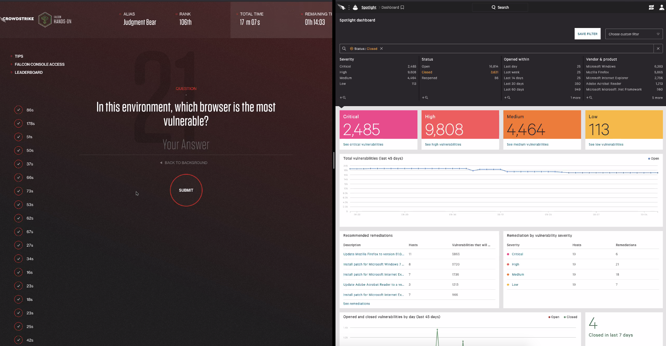Click the add-search icon under Status
Image resolution: width=666 pixels, height=346 pixels.
click(425, 98)
